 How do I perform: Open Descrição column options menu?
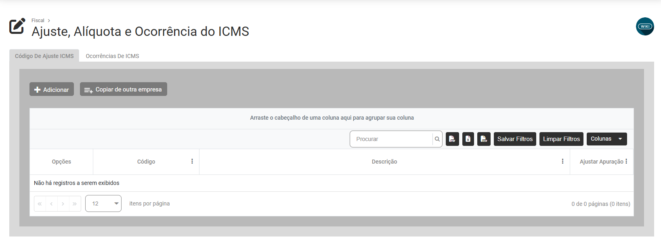[x=562, y=162]
